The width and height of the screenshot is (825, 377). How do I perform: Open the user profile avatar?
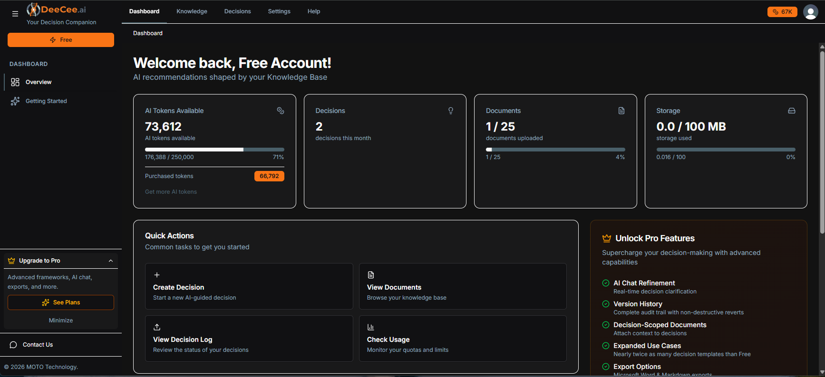810,12
